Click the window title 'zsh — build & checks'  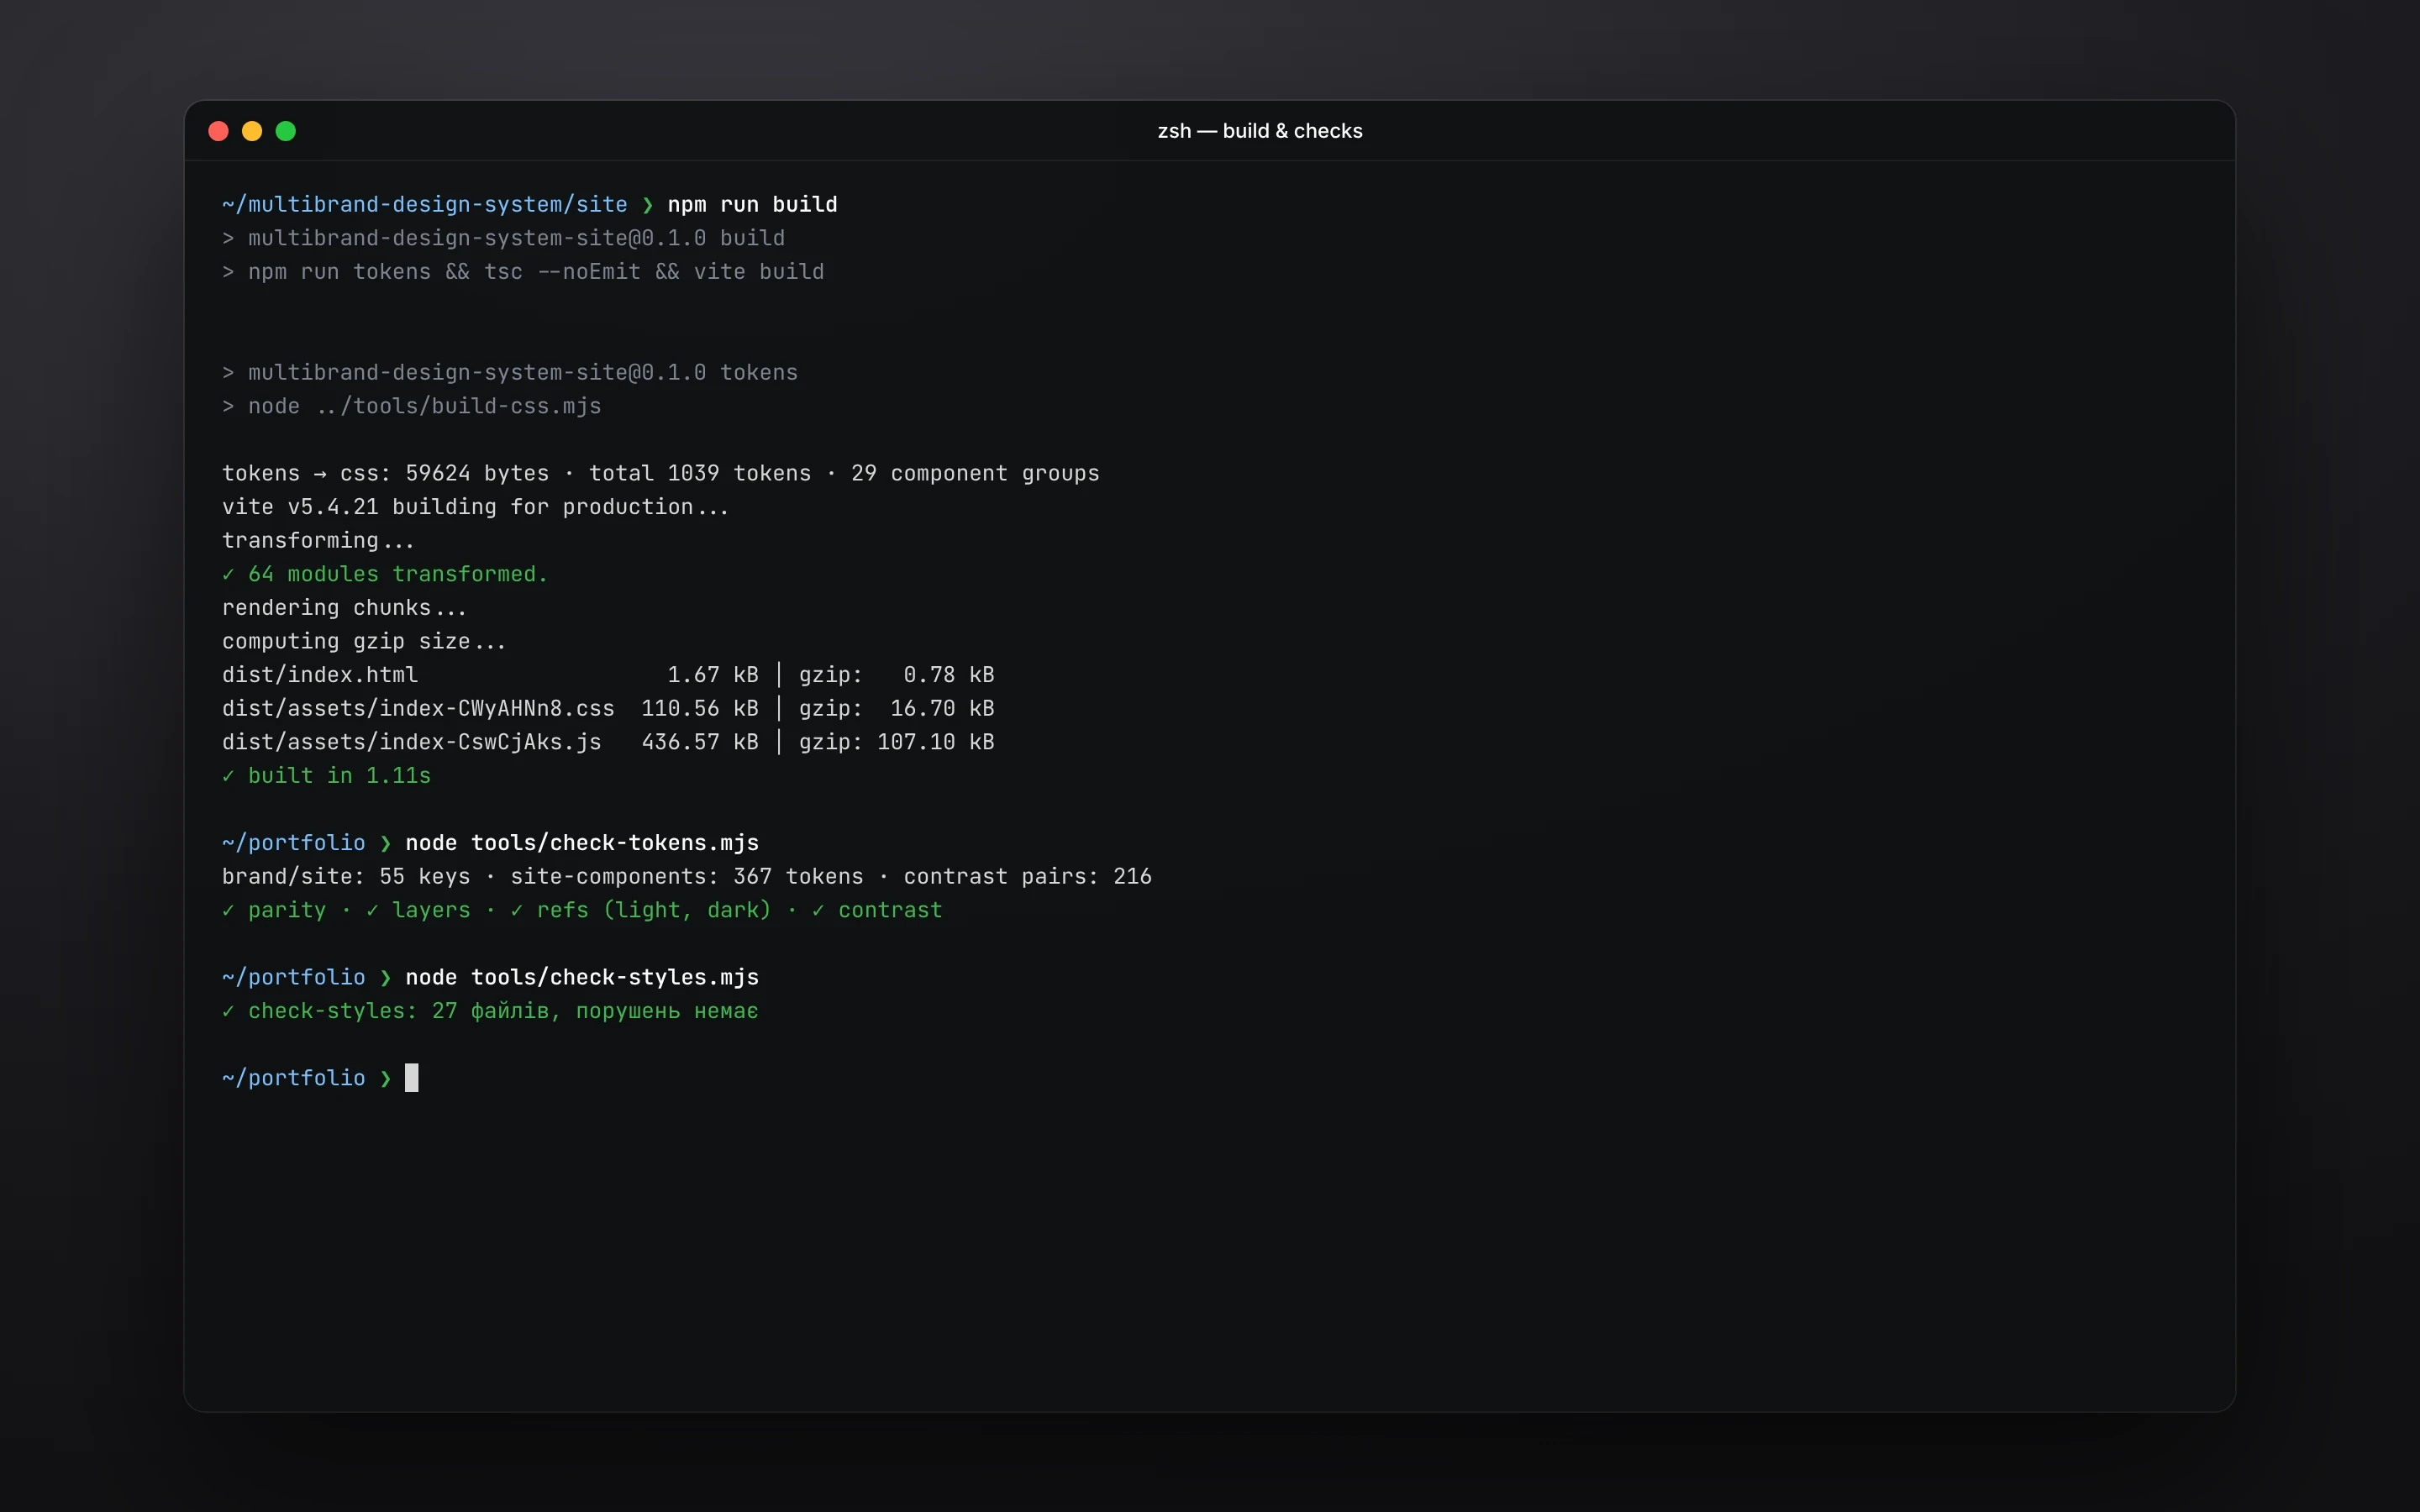[x=1260, y=131]
